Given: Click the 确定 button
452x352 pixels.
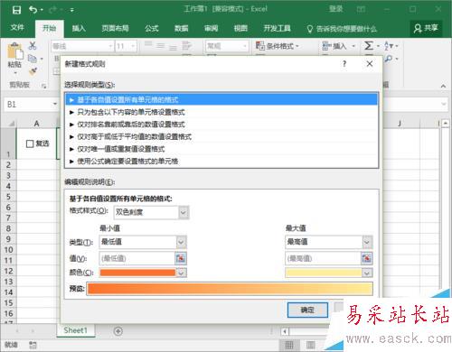Looking at the screenshot, I should (x=307, y=310).
